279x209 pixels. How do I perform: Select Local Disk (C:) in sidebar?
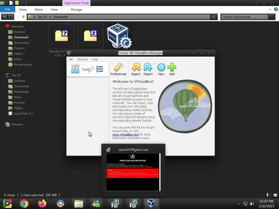point(23,113)
